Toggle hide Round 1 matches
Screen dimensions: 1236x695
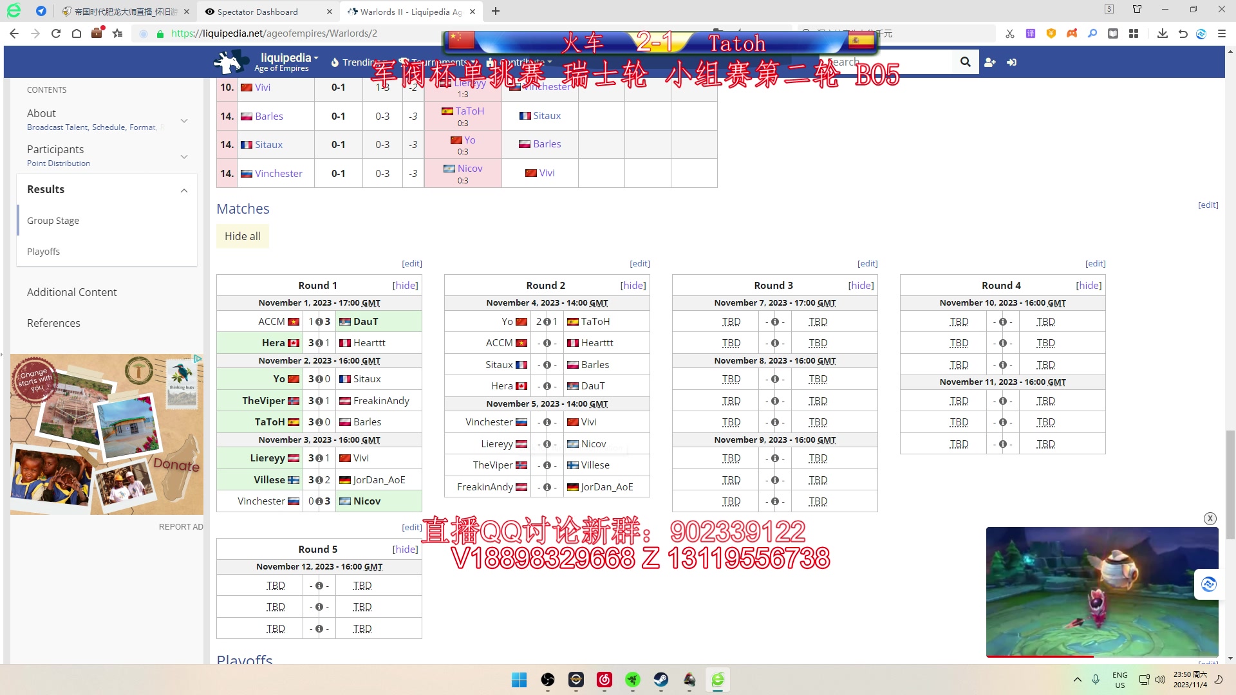click(406, 284)
